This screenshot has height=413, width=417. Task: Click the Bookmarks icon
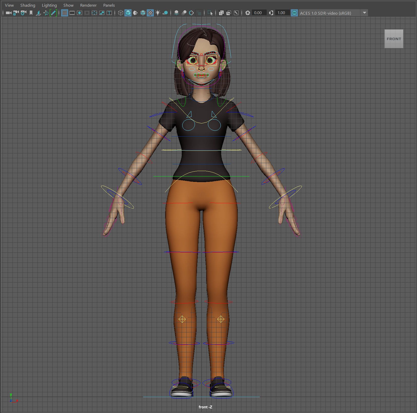point(31,13)
